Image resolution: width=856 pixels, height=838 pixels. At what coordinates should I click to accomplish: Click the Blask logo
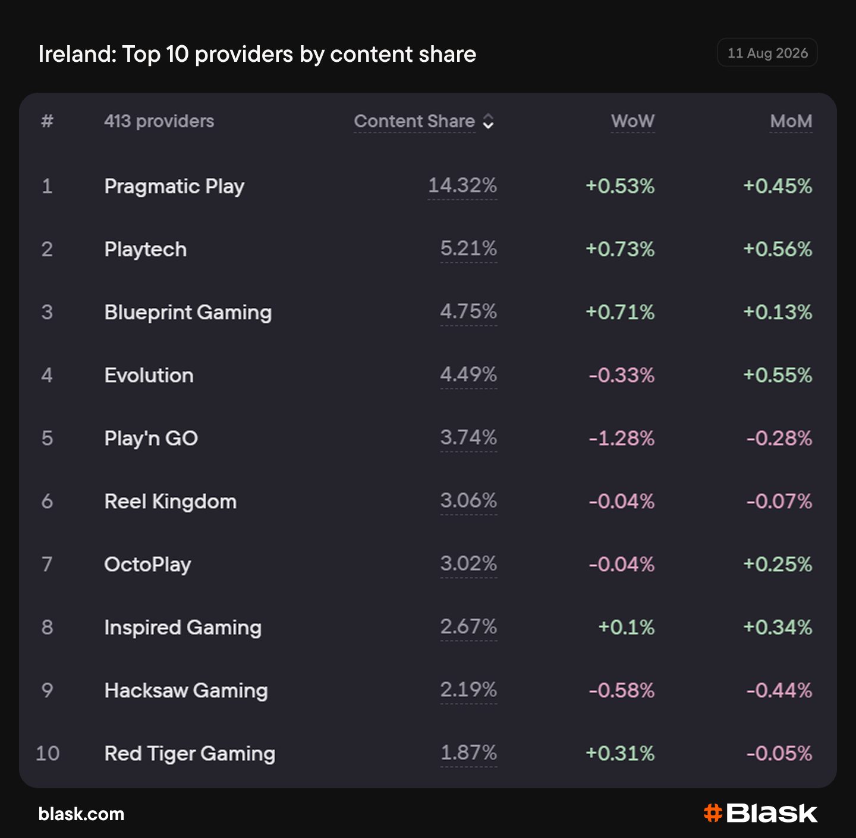point(760,813)
